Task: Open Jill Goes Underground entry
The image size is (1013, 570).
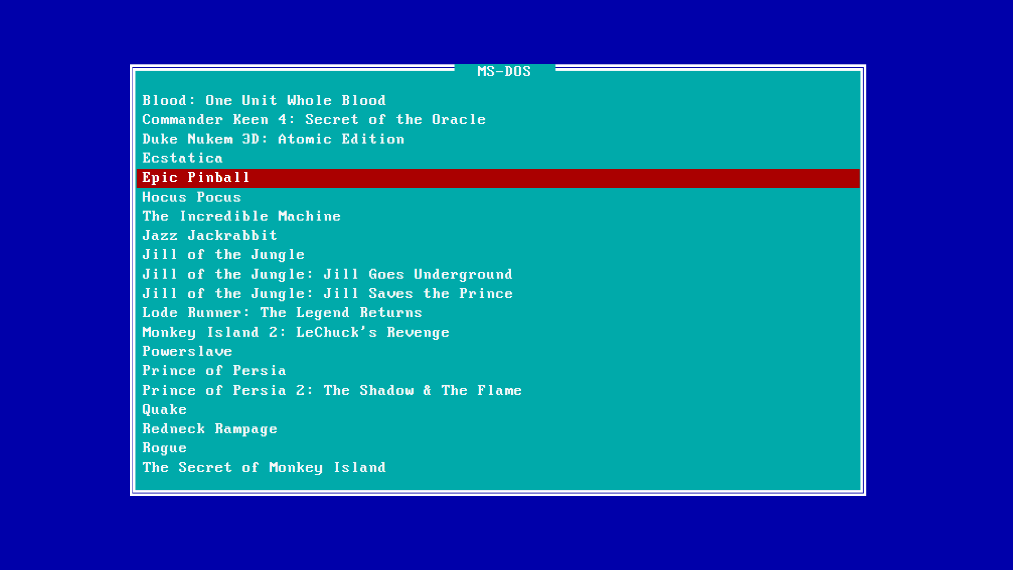Action: pyautogui.click(x=327, y=274)
